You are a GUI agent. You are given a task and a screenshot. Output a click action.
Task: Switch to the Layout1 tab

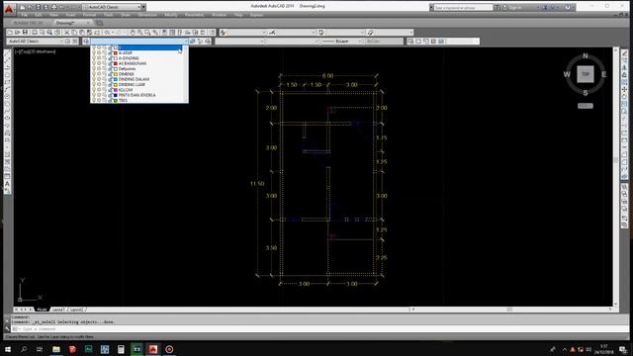click(x=58, y=310)
